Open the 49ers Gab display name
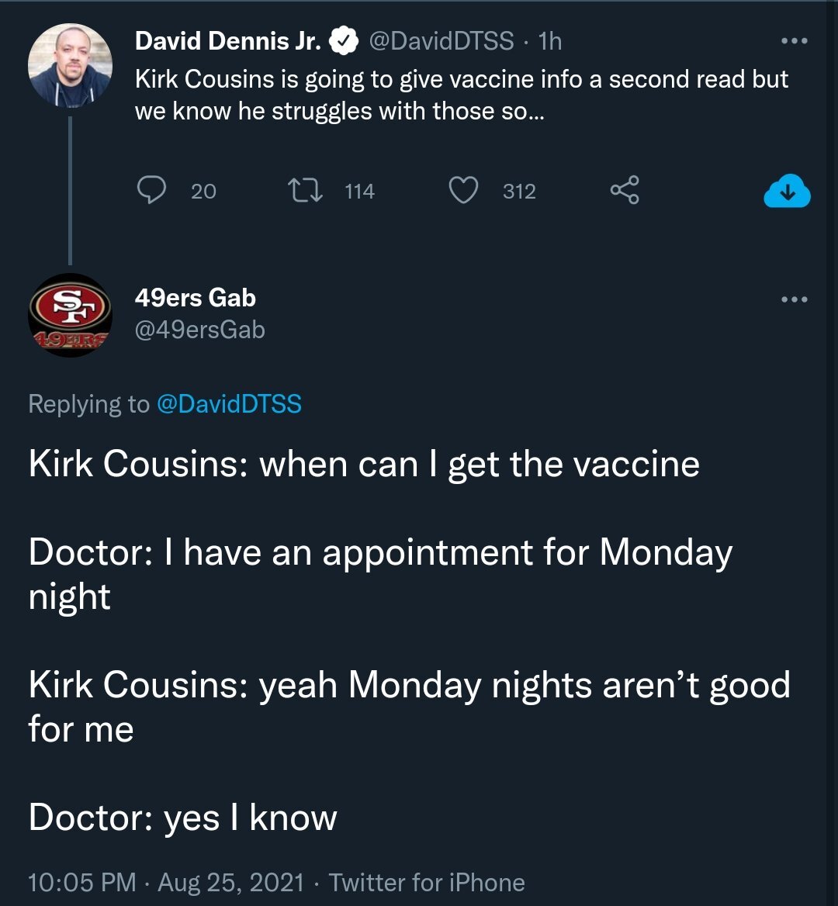The image size is (838, 906). (x=195, y=298)
